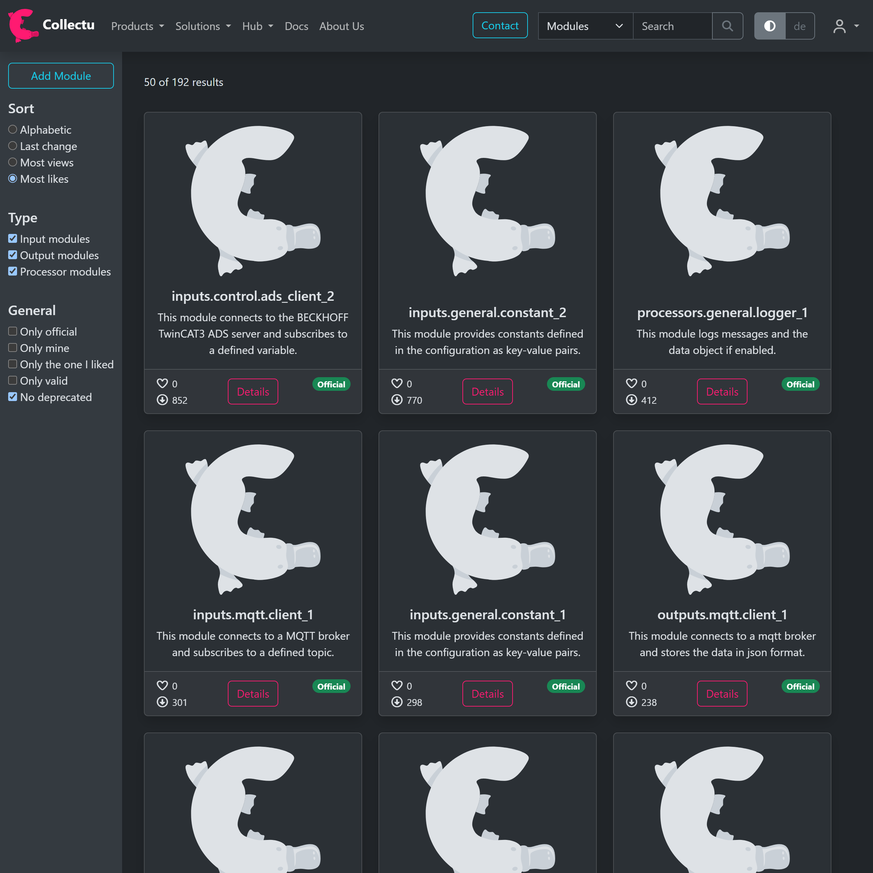
Task: Like inputs.general.constant_2 via heart icon
Action: pyautogui.click(x=397, y=384)
